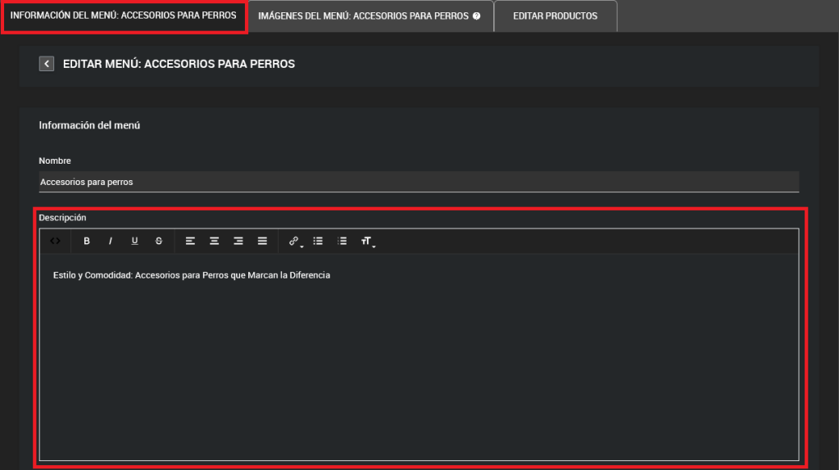Toggle italic text formatting
The image size is (839, 470).
click(111, 241)
